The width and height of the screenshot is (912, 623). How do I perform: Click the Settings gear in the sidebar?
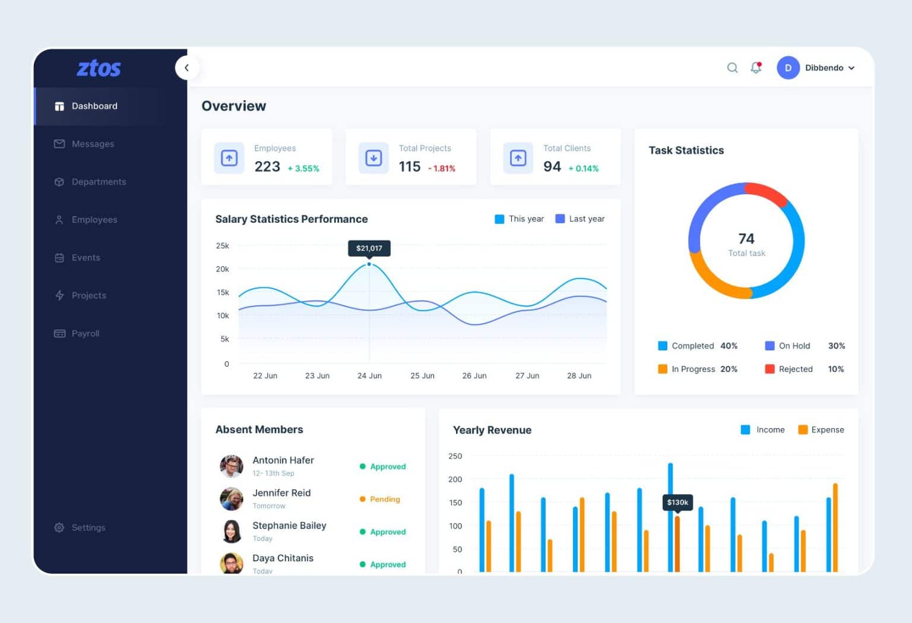(59, 527)
